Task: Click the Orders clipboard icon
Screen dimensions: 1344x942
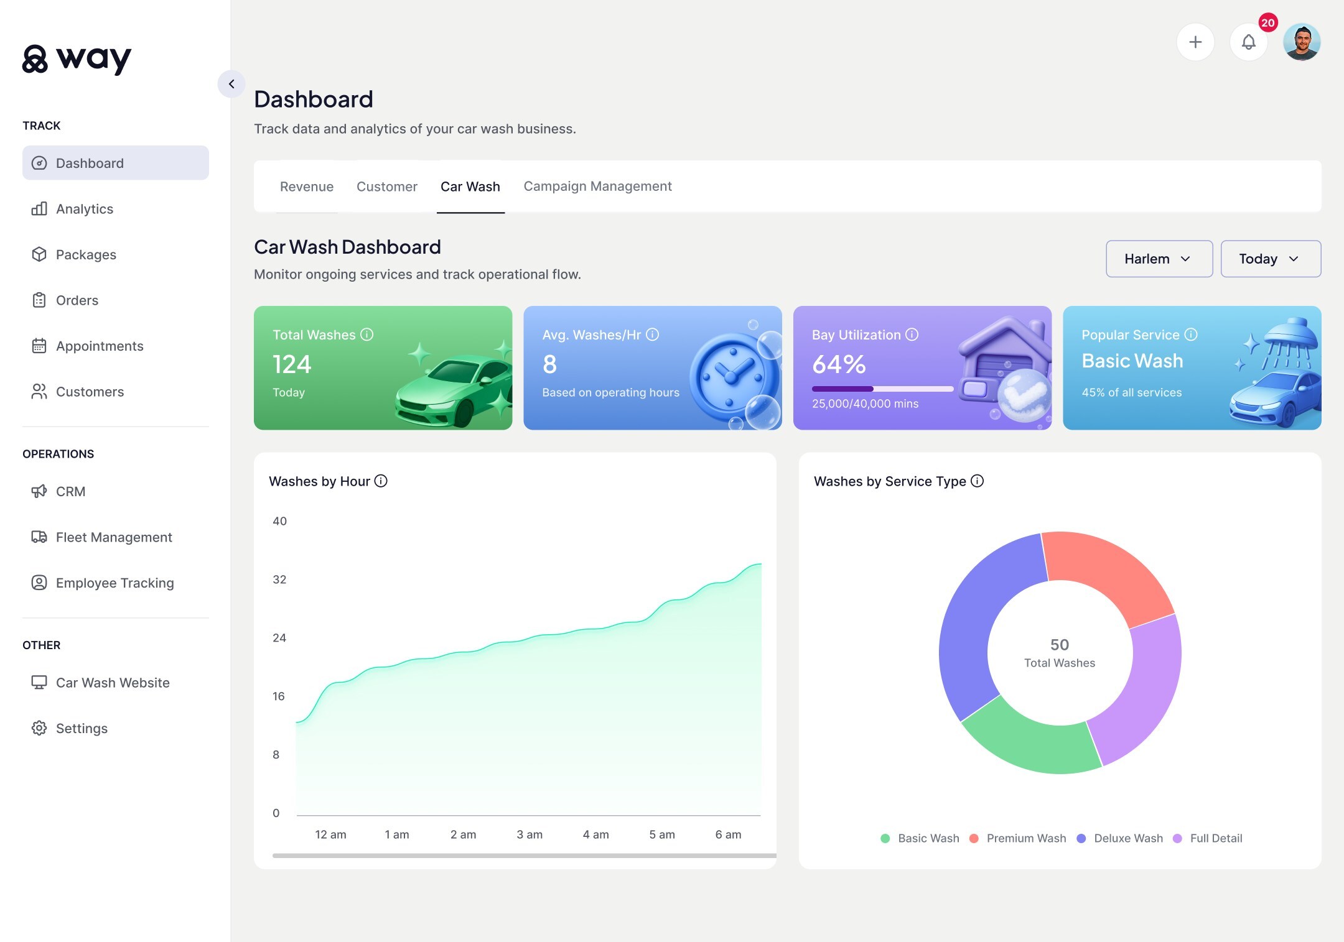Action: [39, 300]
